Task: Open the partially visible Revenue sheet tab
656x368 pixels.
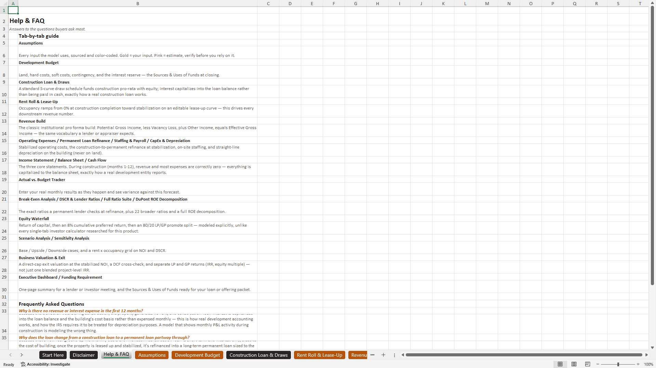Action: coord(358,355)
